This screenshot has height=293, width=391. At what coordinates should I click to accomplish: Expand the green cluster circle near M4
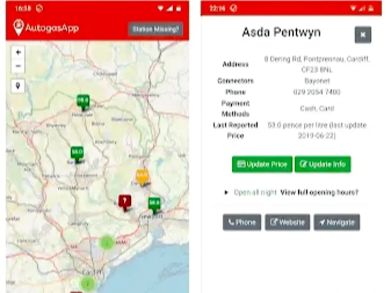[107, 242]
